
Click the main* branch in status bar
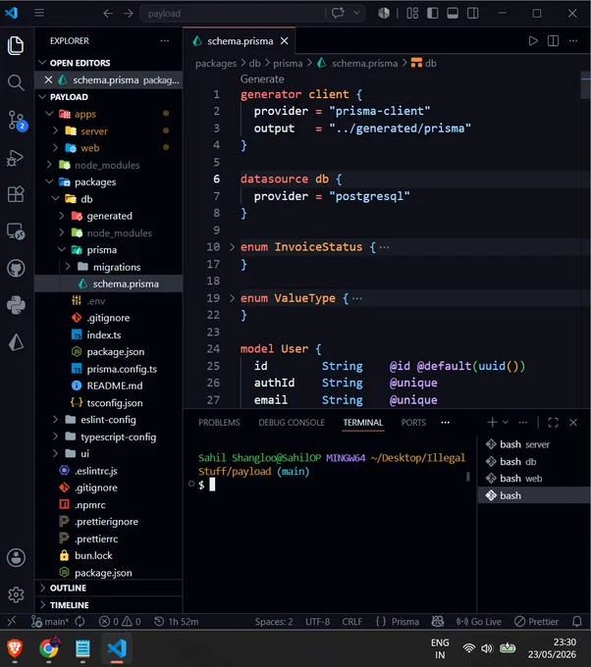tap(50, 622)
